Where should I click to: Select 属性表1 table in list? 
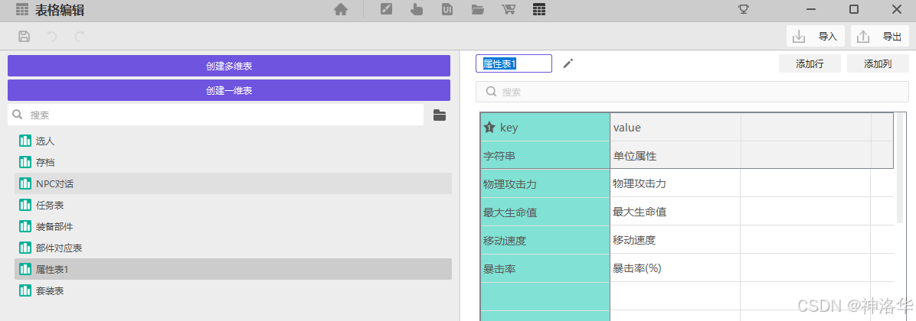point(233,269)
